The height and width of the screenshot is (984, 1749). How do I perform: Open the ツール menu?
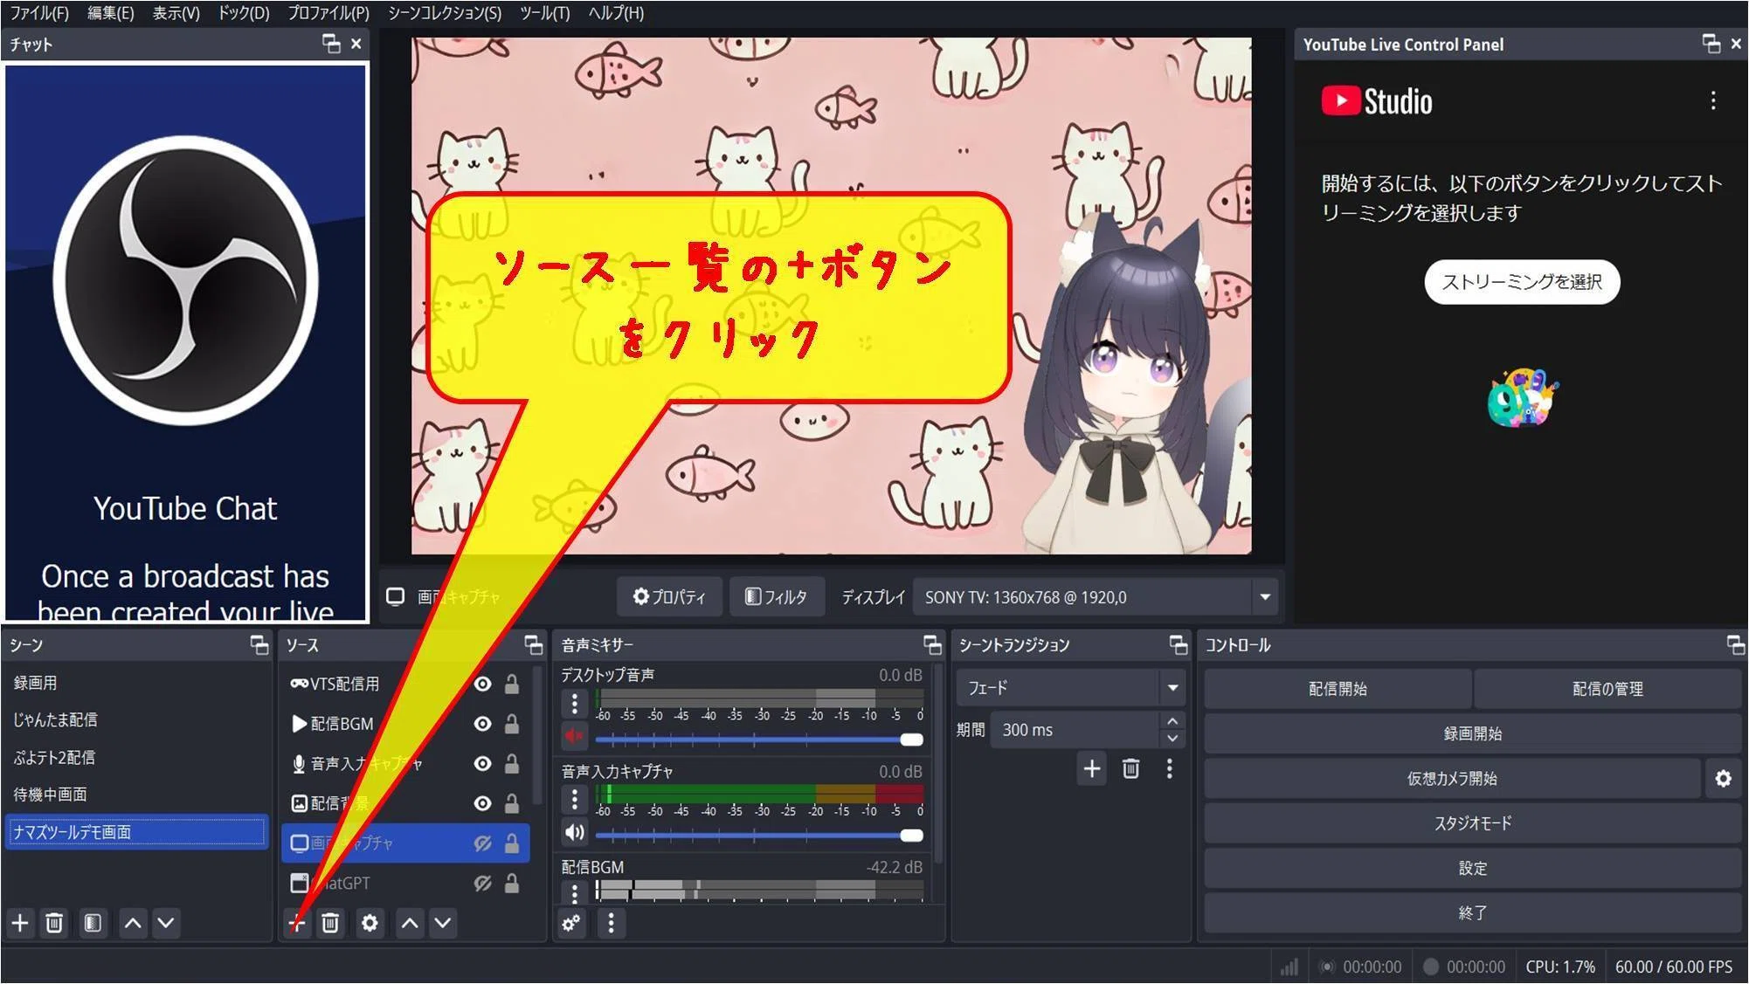click(x=544, y=13)
